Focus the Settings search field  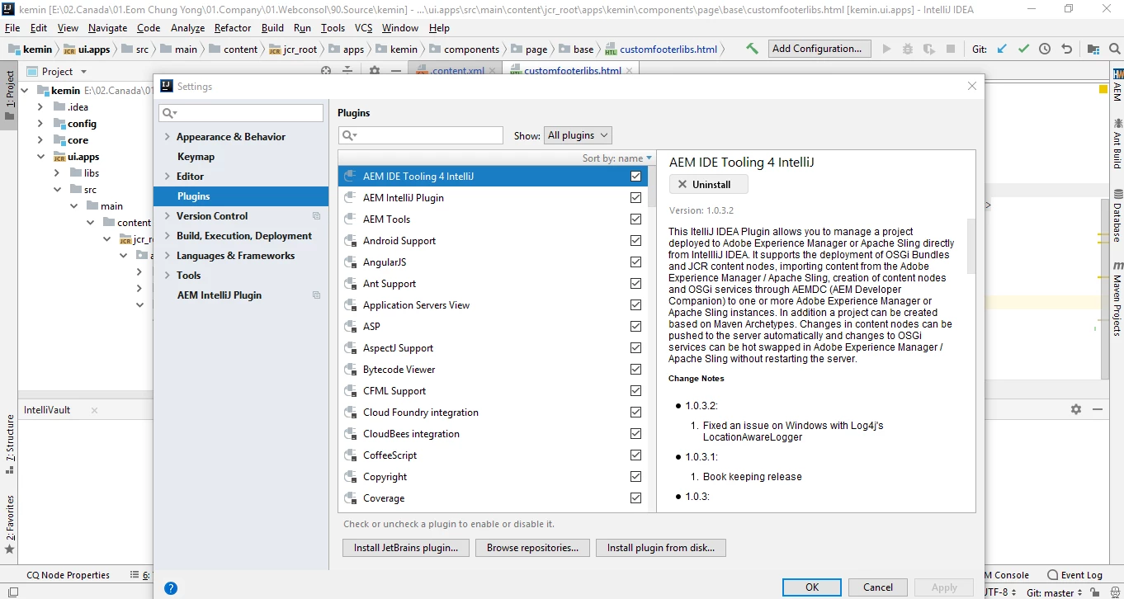click(x=242, y=113)
